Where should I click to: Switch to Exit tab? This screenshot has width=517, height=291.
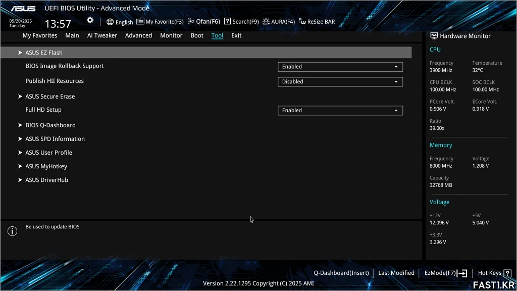click(236, 35)
